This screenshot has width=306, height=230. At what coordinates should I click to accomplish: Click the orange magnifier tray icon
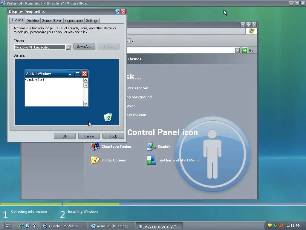click(281, 226)
